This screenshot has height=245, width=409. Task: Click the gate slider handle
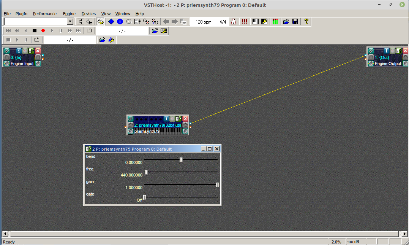click(x=145, y=197)
